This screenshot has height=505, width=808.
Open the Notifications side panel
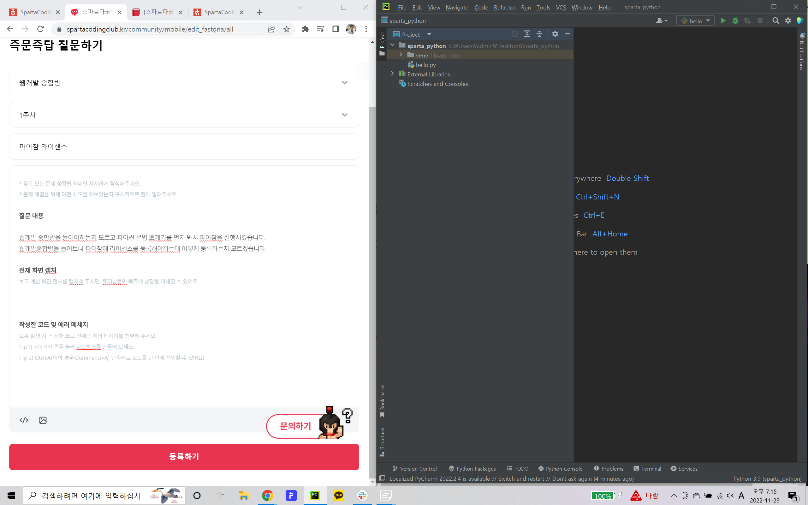(x=802, y=51)
